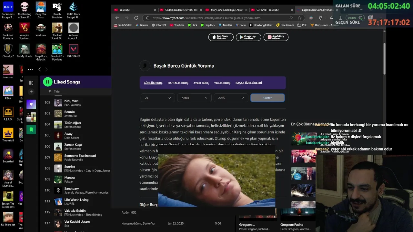This screenshot has height=232, width=413.
Task: Click App Store download badge
Action: coord(221,37)
